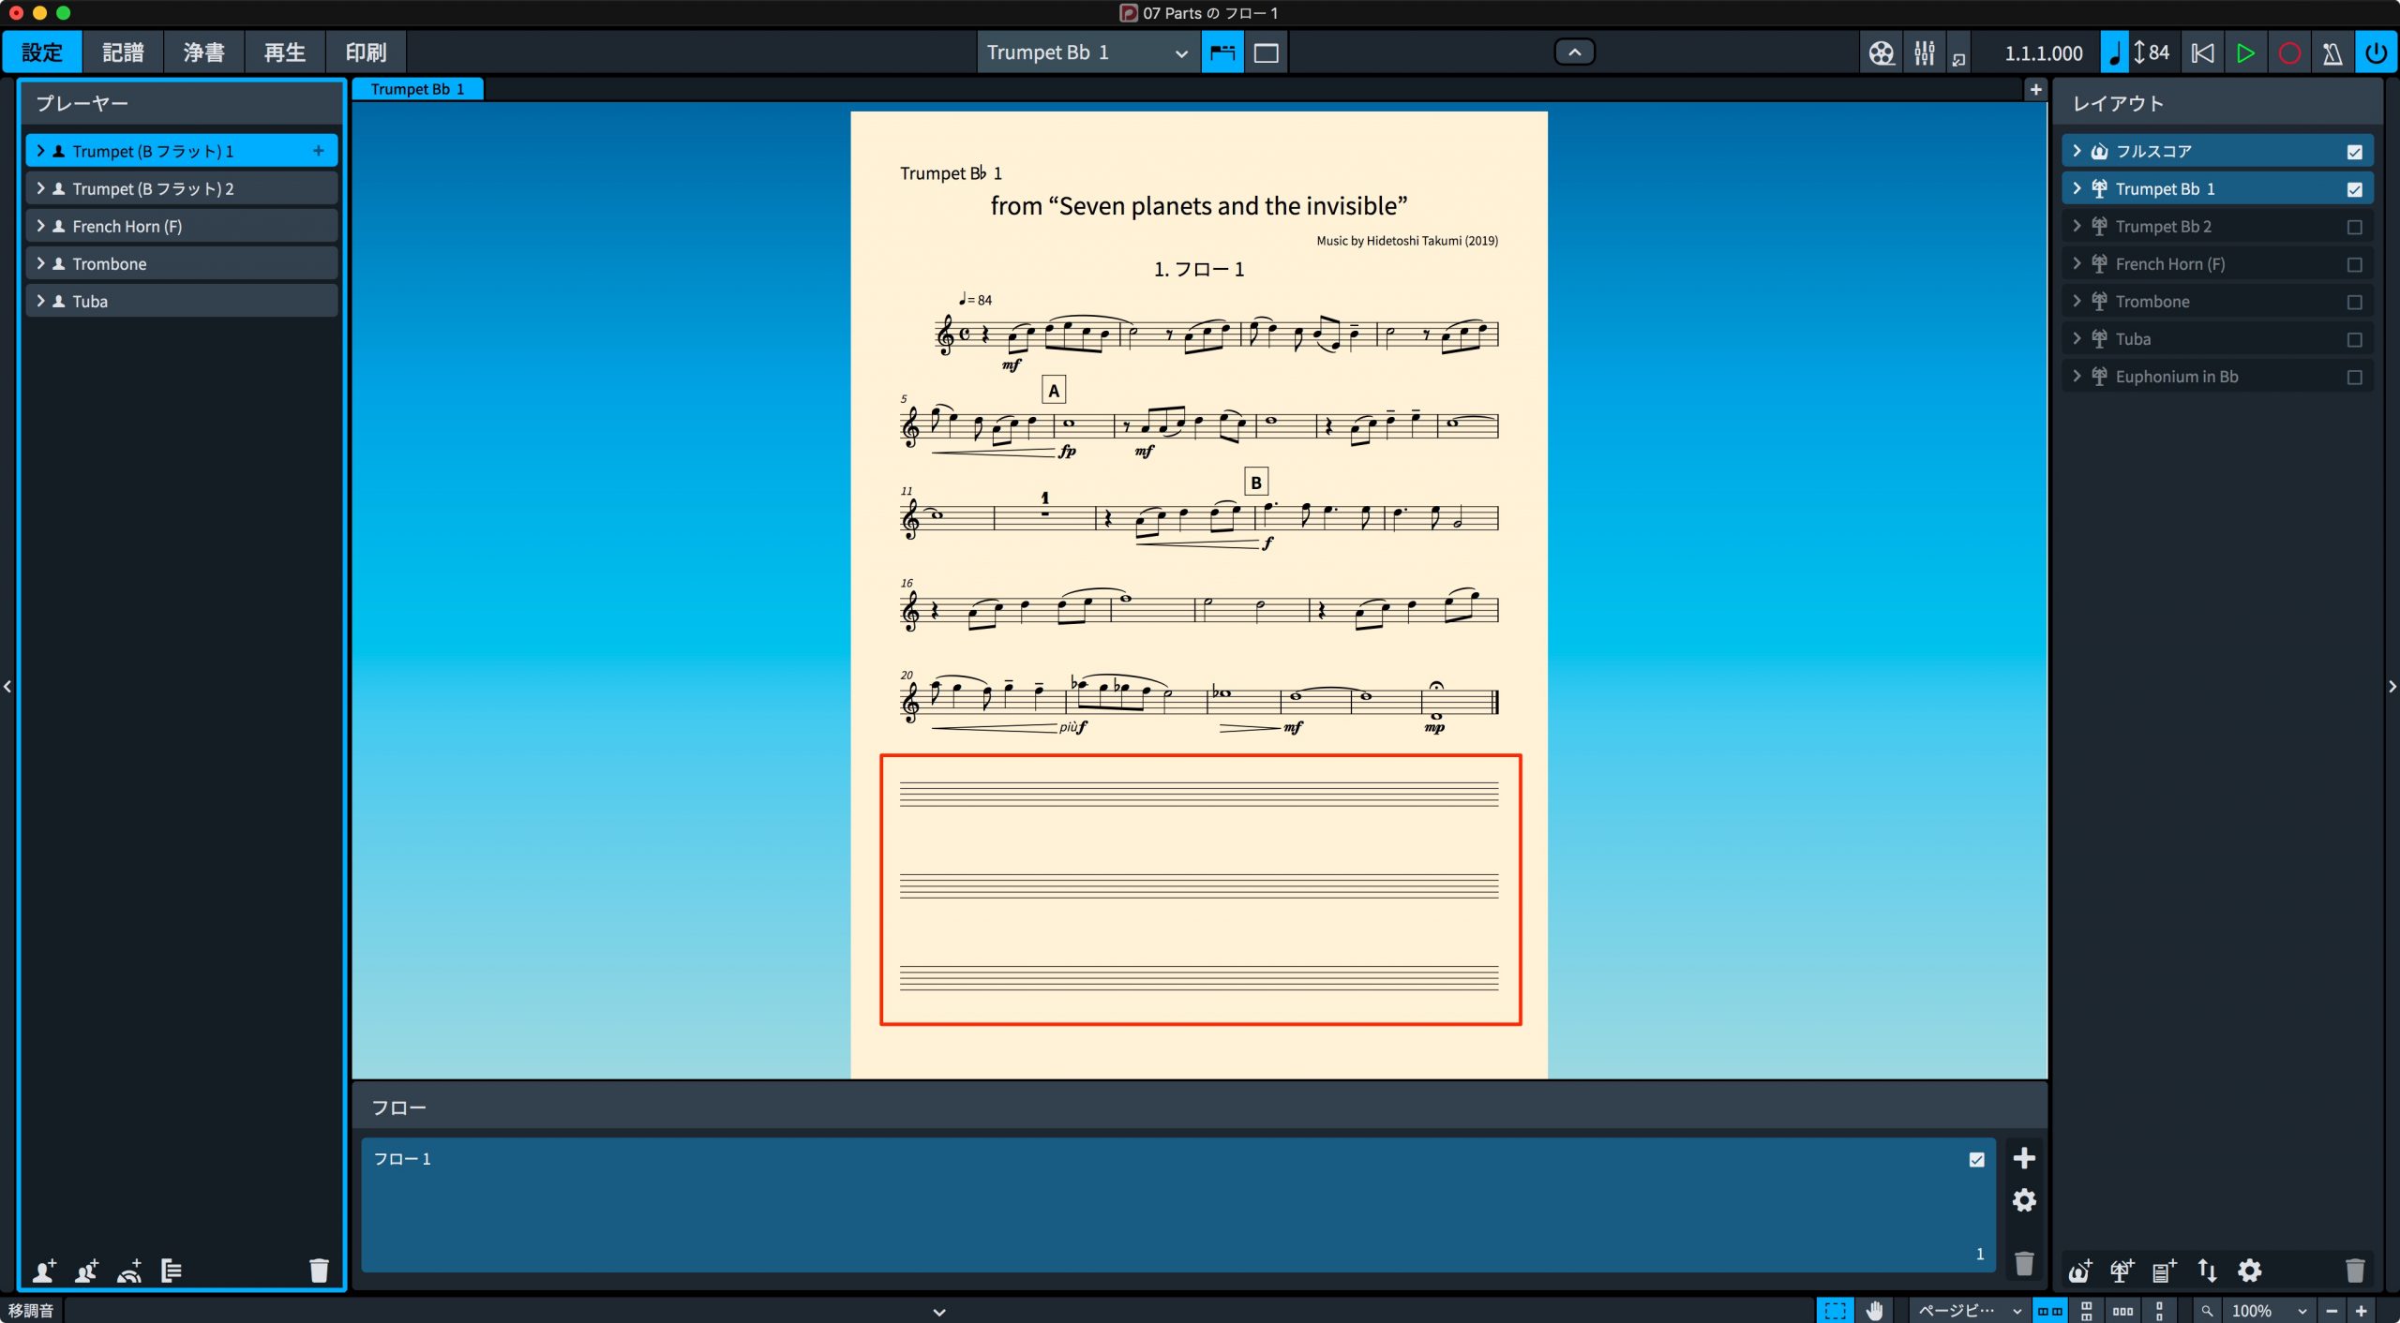Viewport: 2400px width, 1323px height.
Task: Add a new tab with the plus button
Action: [2035, 89]
